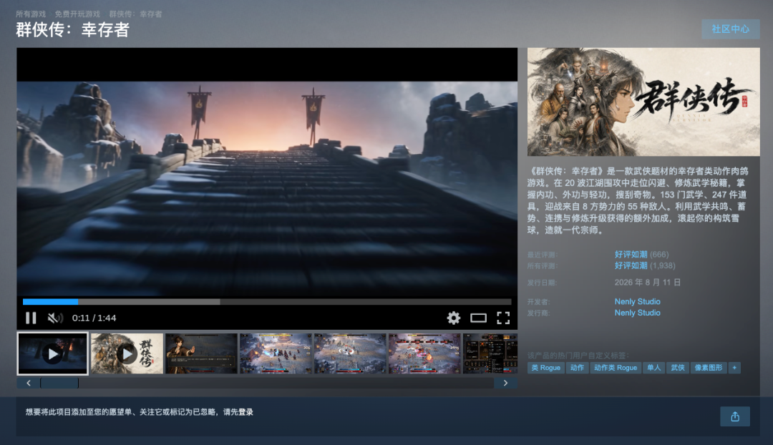Click the 登录 login link
This screenshot has height=445, width=773.
pos(245,412)
